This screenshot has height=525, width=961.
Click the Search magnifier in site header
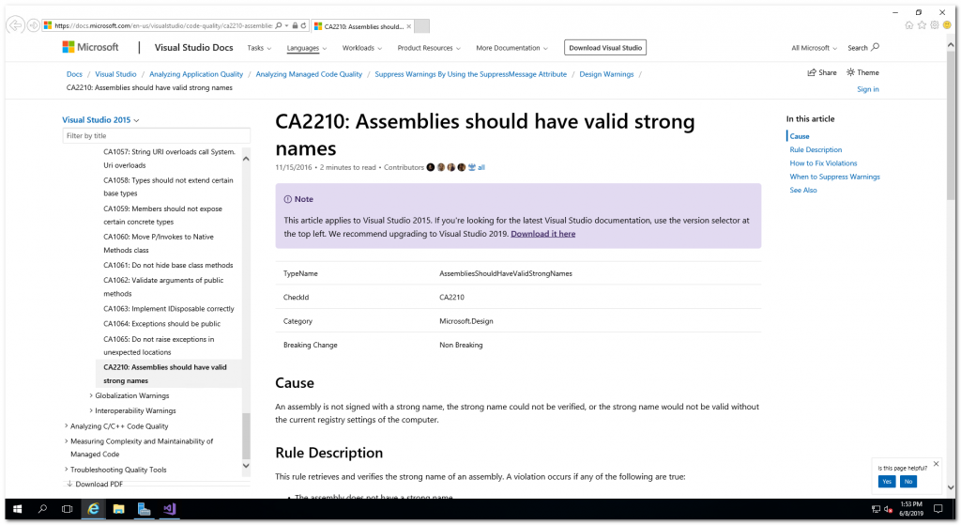876,47
